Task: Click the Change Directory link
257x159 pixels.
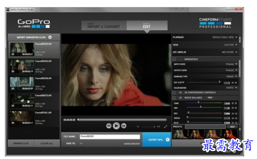Action: (x=132, y=144)
